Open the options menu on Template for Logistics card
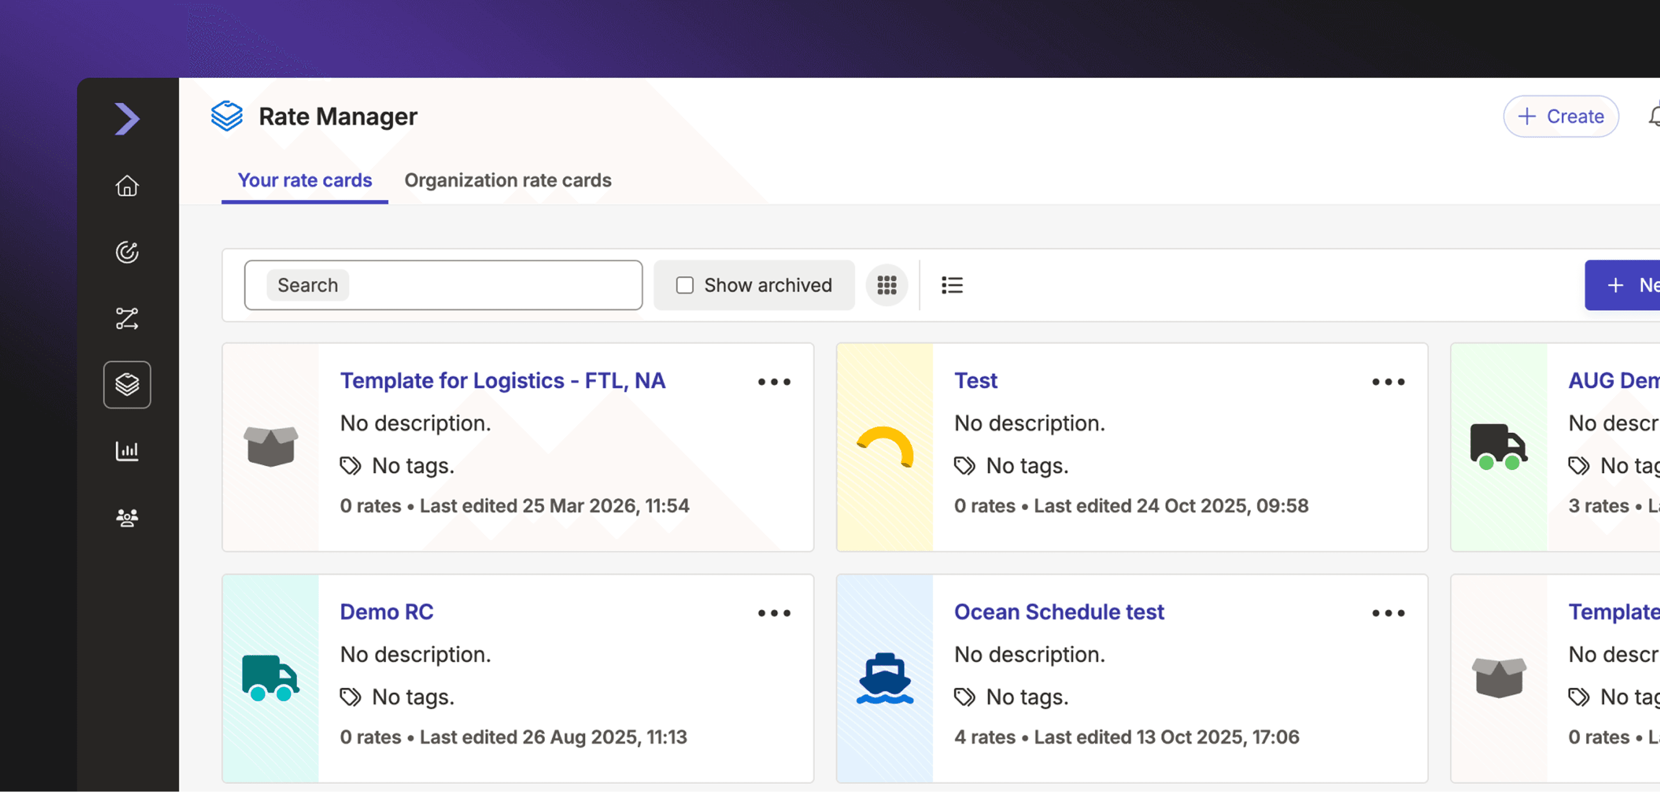This screenshot has width=1660, height=792. (x=774, y=381)
